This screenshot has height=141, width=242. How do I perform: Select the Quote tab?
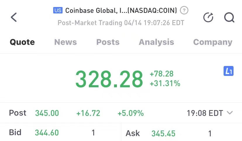click(22, 42)
